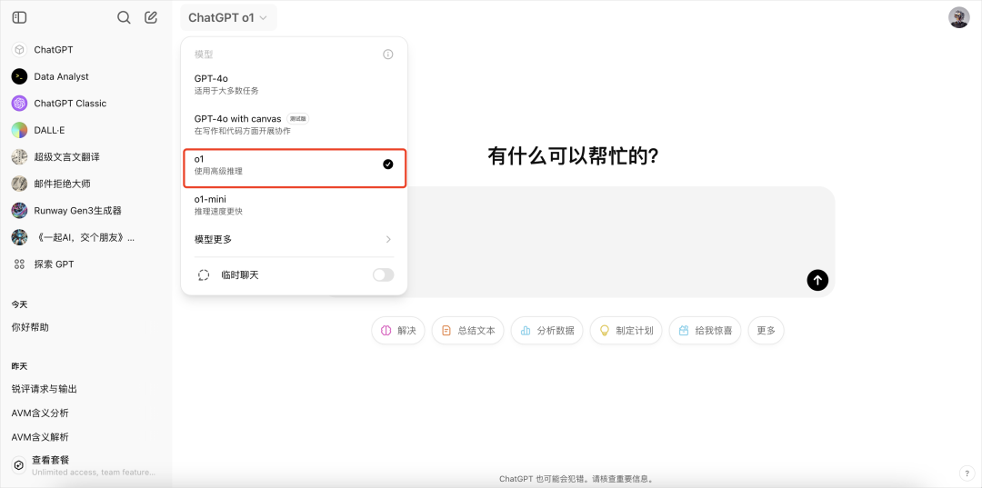Click the 邮件拒绝大师 avatar icon
The height and width of the screenshot is (488, 982).
coord(19,184)
